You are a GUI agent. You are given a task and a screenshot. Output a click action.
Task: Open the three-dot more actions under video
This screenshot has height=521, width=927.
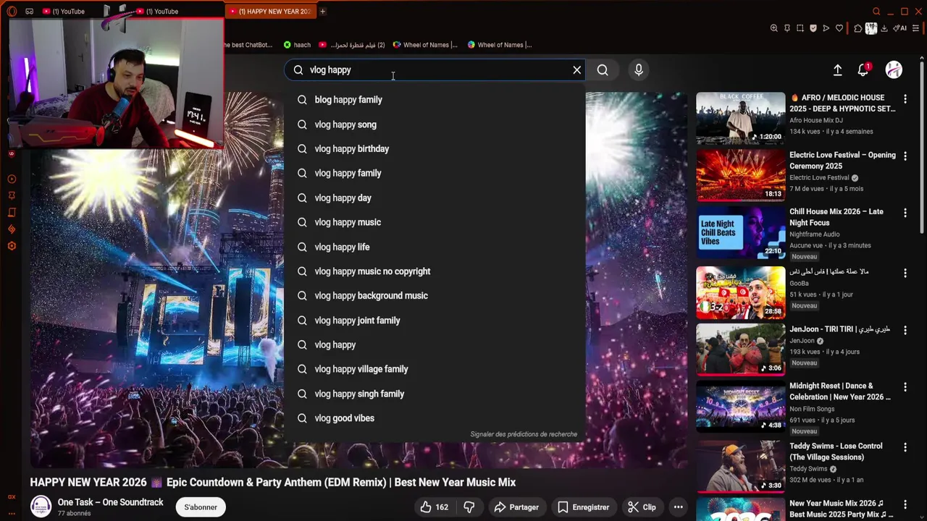(678, 507)
